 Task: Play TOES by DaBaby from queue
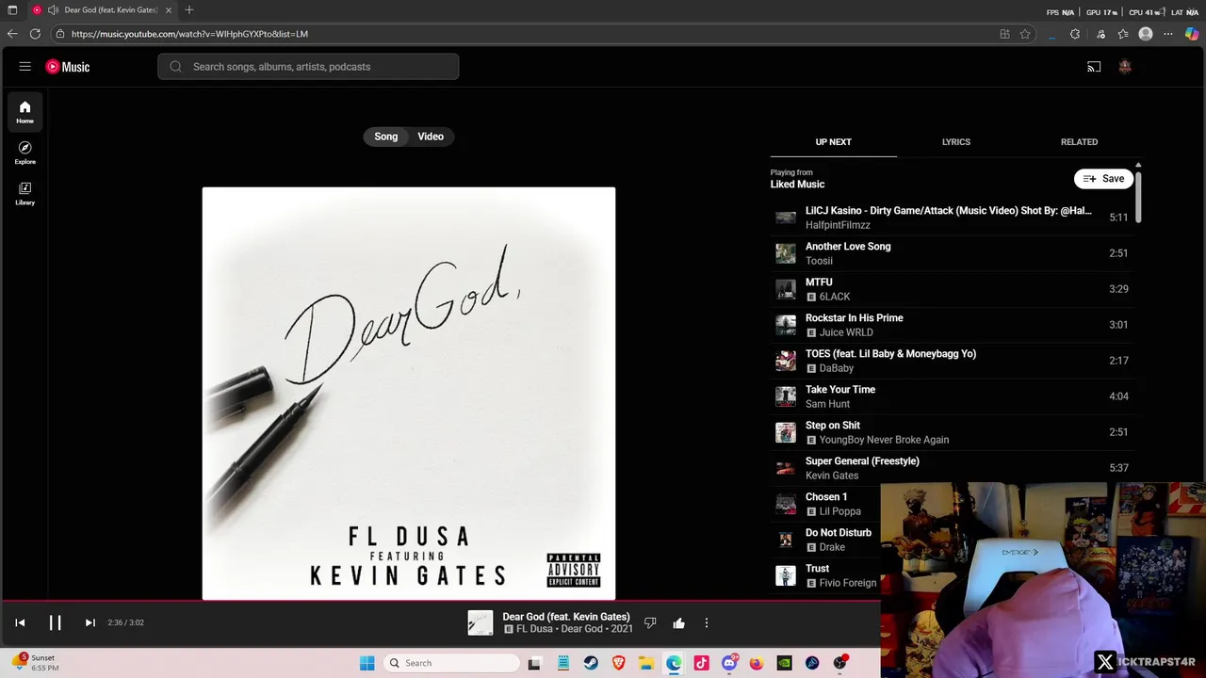pyautogui.click(x=952, y=361)
